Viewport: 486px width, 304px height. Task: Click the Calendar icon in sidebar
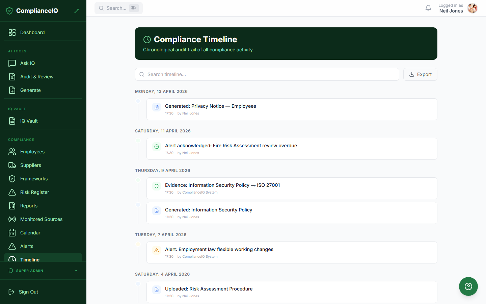[12, 233]
